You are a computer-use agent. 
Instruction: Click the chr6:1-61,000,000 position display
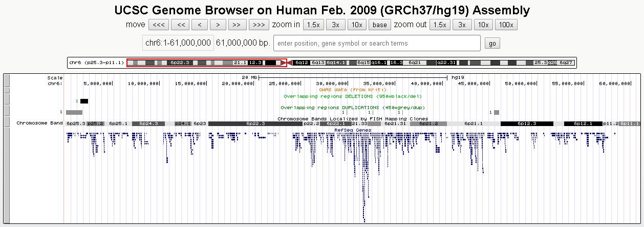click(x=178, y=44)
